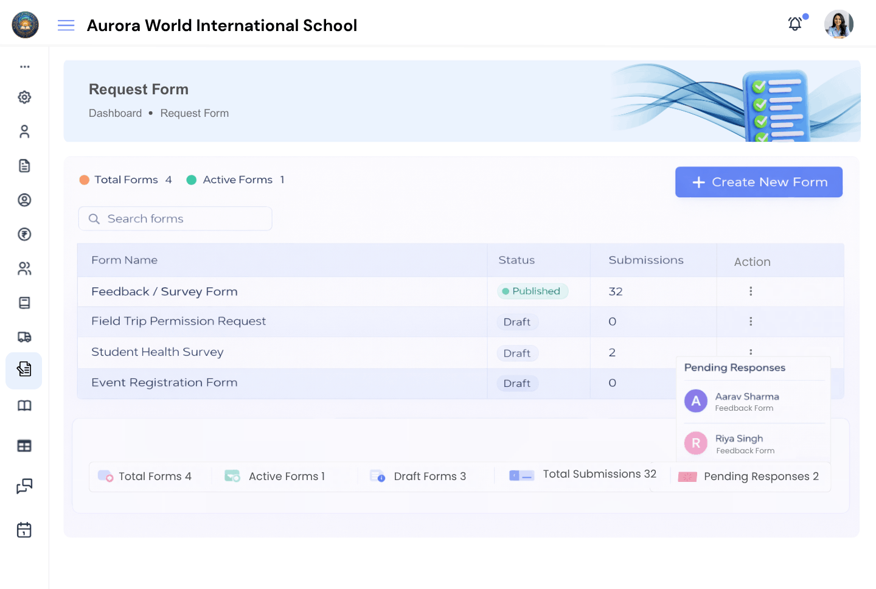Select the highlighted Request Form sidebar item
Viewport: 876px width, 589px height.
pos(24,371)
